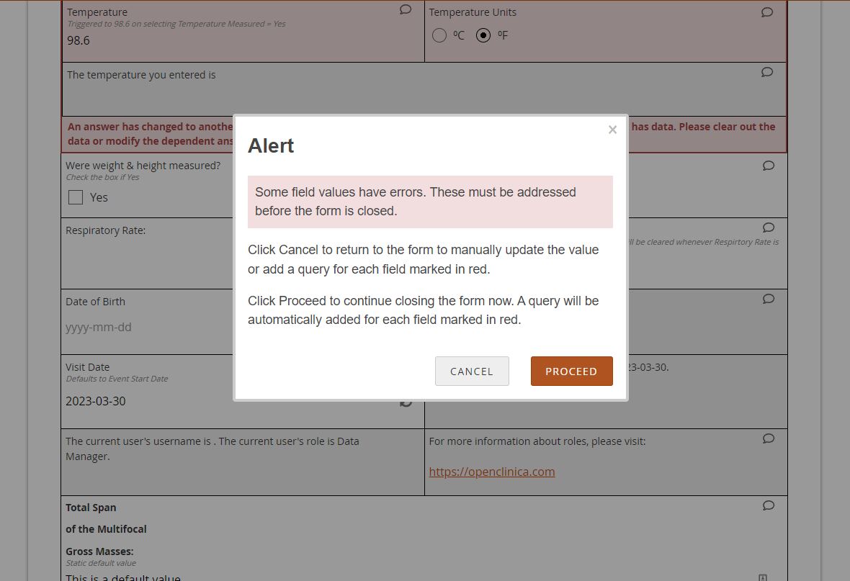Open the openclinica.com link
The width and height of the screenshot is (850, 581).
(x=492, y=472)
